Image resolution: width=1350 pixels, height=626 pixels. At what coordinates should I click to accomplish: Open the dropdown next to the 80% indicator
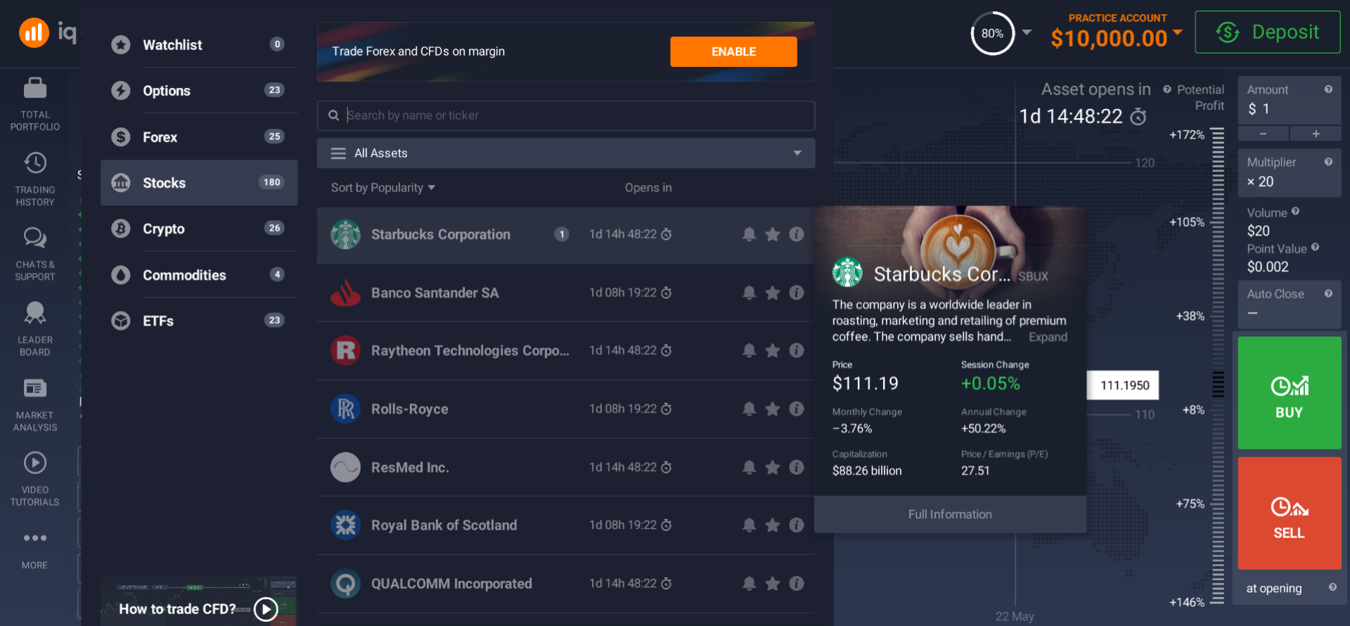pyautogui.click(x=1027, y=32)
